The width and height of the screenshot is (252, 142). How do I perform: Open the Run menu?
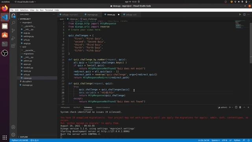(42, 10)
